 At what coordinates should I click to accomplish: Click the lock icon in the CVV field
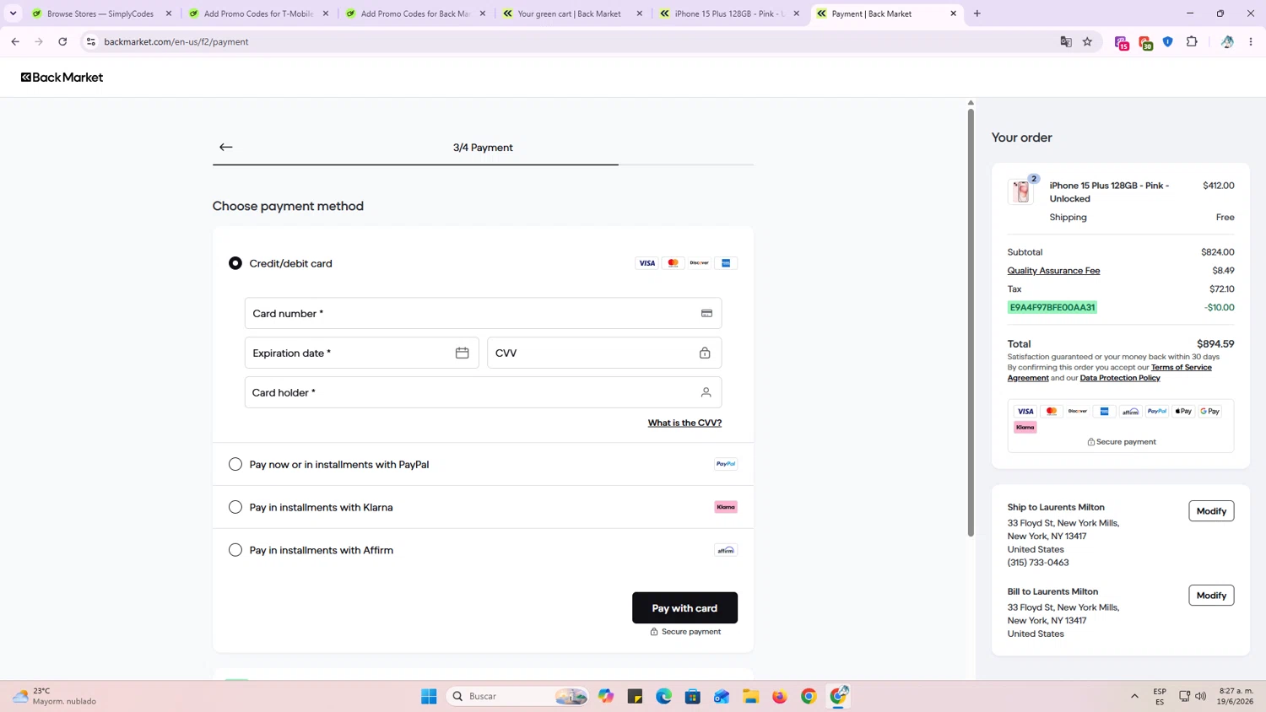[x=705, y=353]
